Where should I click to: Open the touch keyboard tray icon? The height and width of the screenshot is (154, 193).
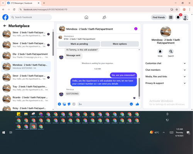click(171, 132)
